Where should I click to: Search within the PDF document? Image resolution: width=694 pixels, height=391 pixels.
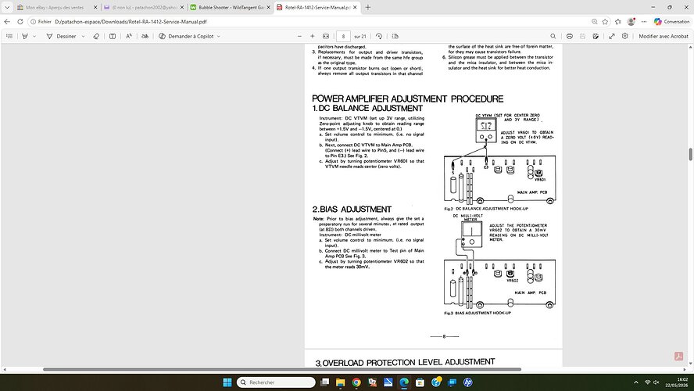pos(553,36)
